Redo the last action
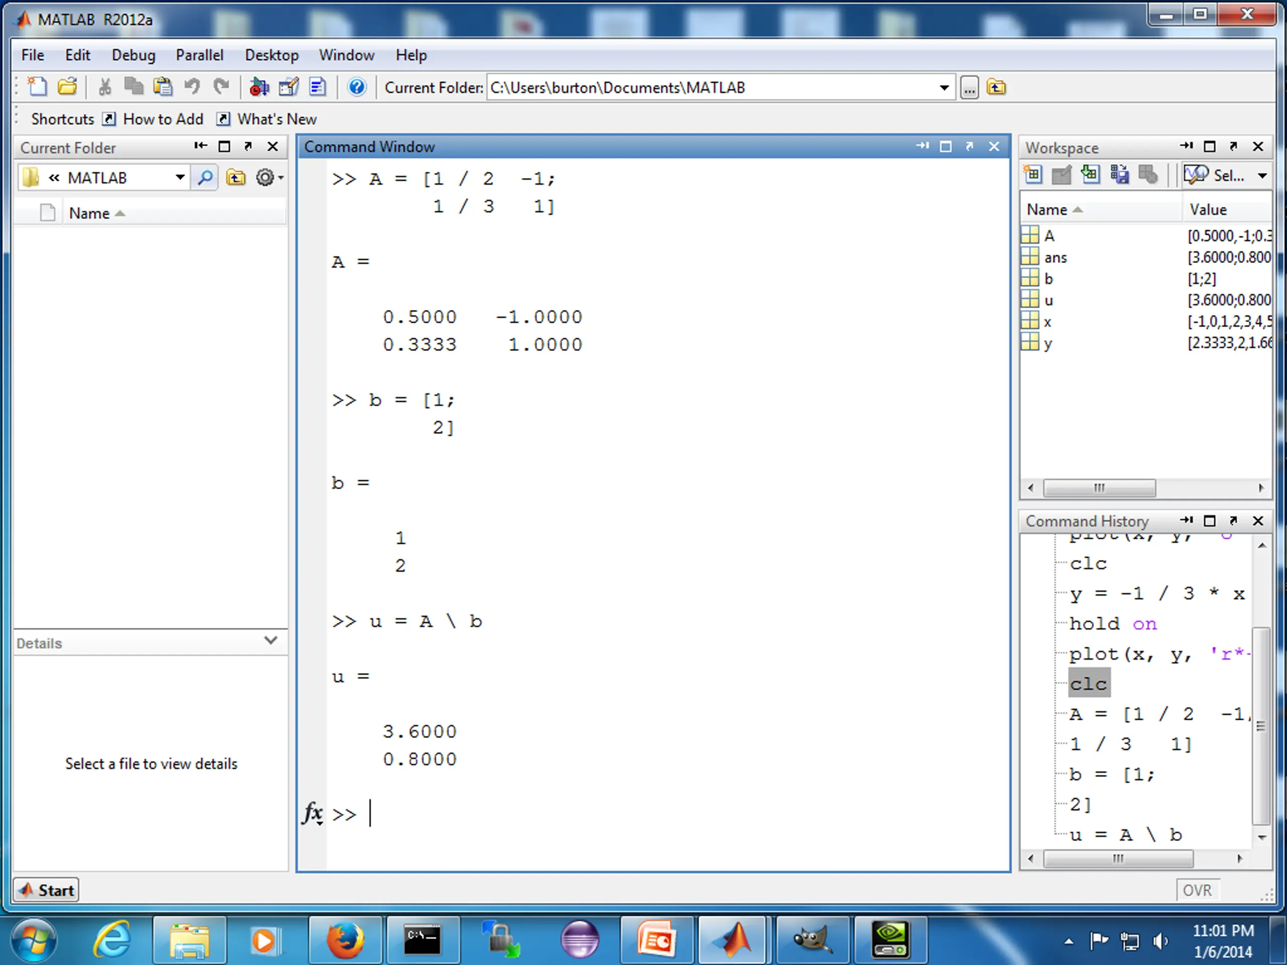The width and height of the screenshot is (1287, 965). point(221,87)
